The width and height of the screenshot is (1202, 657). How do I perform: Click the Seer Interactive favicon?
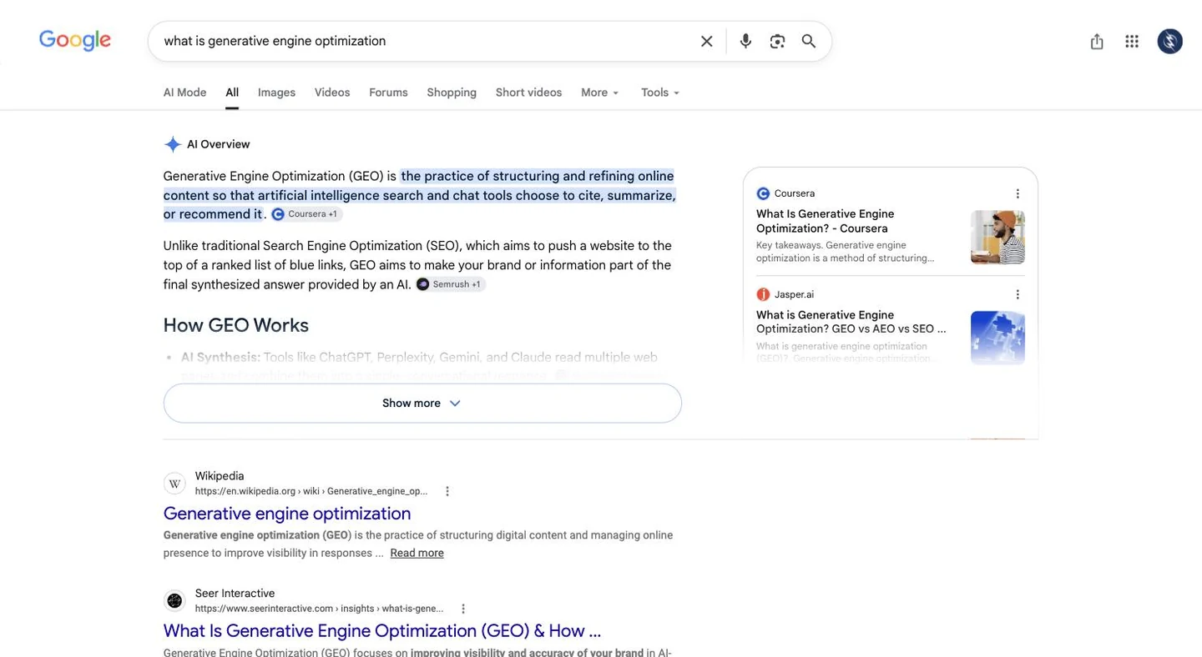[x=174, y=601]
